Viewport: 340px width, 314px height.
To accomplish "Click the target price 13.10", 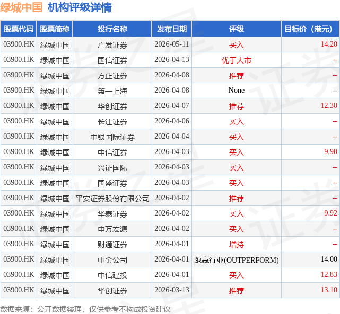I will pos(329,290).
